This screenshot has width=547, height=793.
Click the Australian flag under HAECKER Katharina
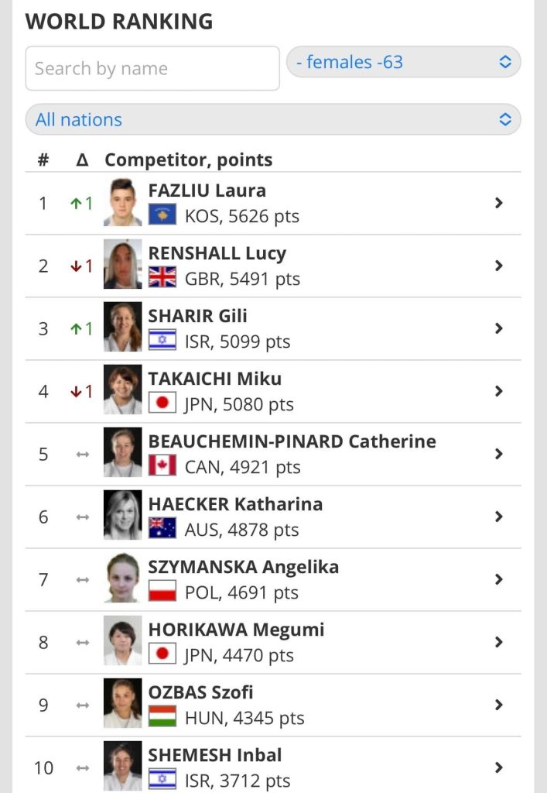point(162,528)
